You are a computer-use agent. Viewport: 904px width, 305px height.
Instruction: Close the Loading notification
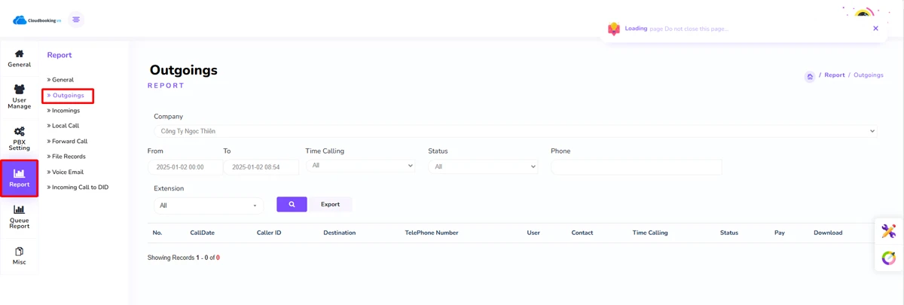pos(875,29)
